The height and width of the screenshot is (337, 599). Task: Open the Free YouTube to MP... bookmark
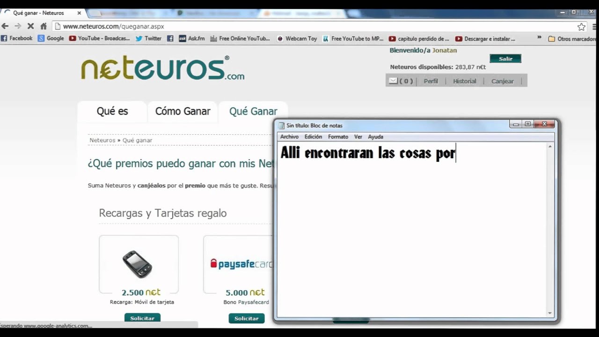(353, 38)
